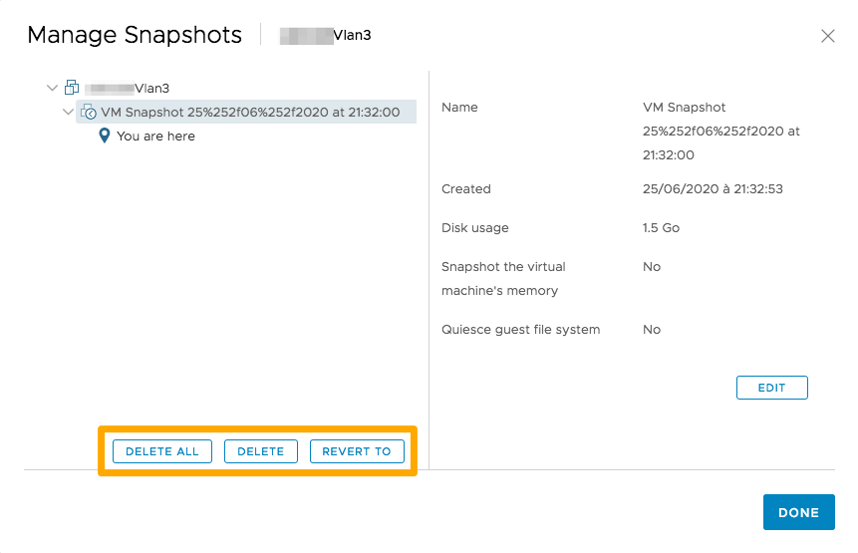Delete the selected snapshot with DELETE
The image size is (858, 553).
[261, 451]
